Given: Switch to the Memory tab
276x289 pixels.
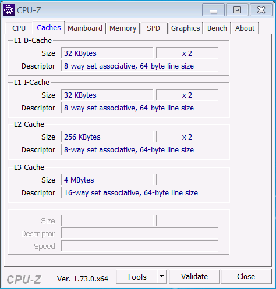Looking at the screenshot, I should 123,28.
